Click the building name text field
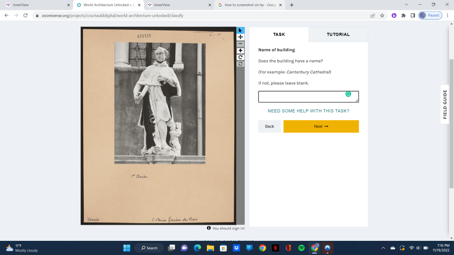 click(309, 97)
